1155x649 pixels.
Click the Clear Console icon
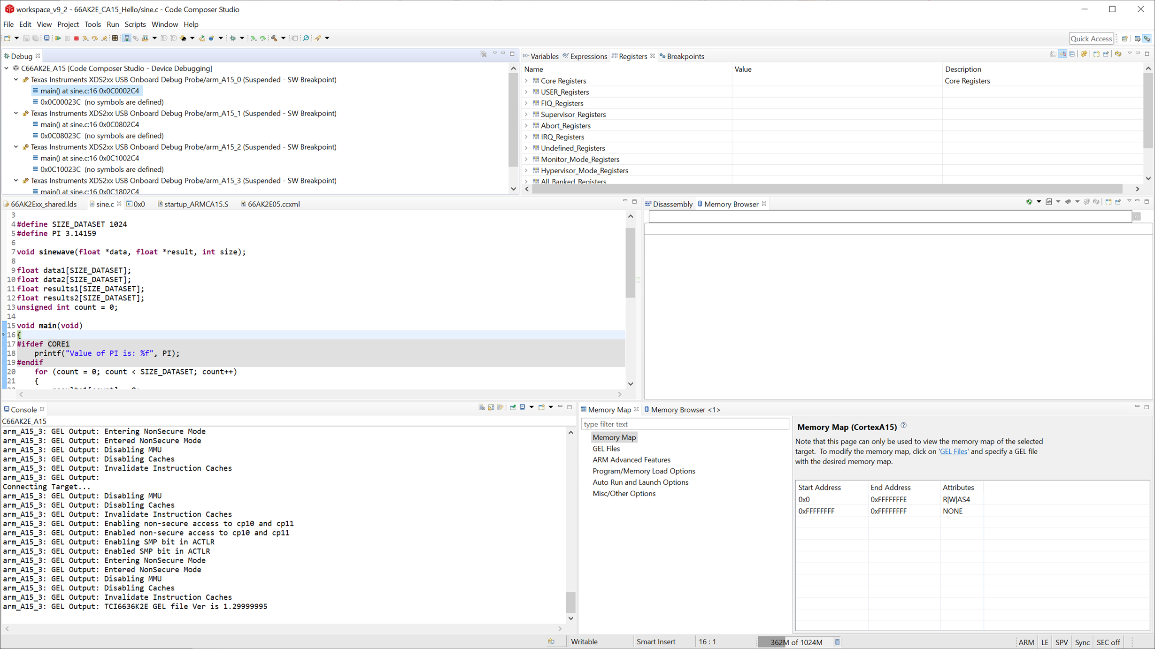point(482,407)
